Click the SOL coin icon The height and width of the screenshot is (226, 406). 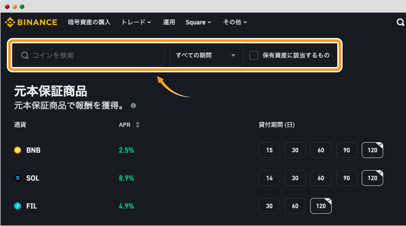click(x=17, y=178)
